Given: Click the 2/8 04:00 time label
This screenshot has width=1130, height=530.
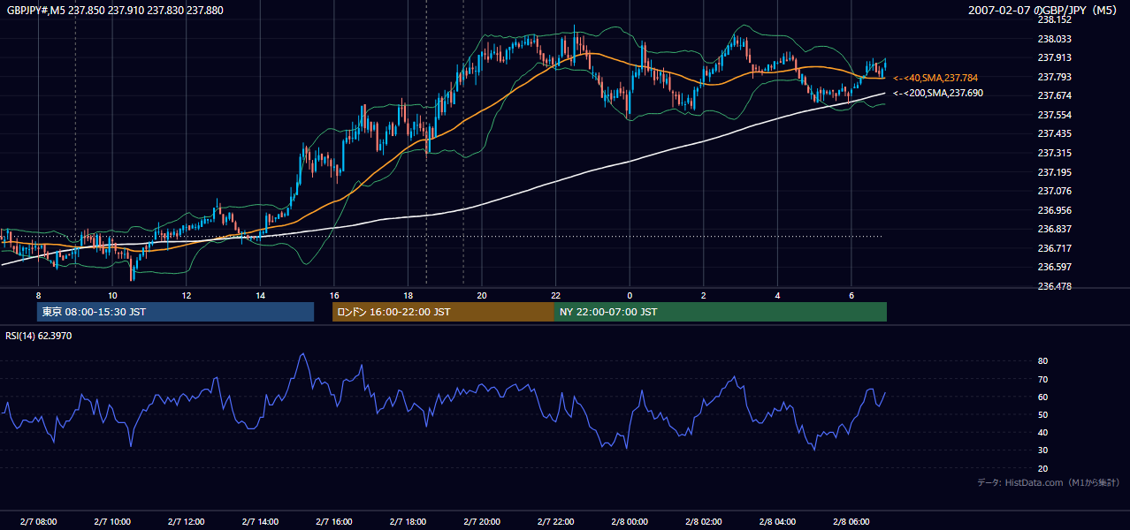Looking at the screenshot, I should point(777,522).
